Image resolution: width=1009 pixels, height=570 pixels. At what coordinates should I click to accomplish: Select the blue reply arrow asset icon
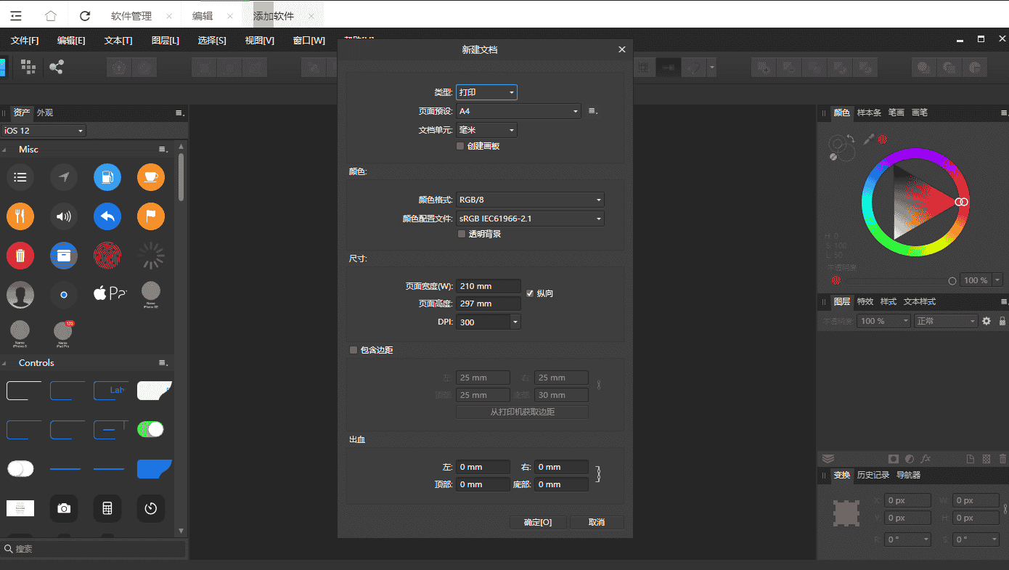click(x=107, y=216)
